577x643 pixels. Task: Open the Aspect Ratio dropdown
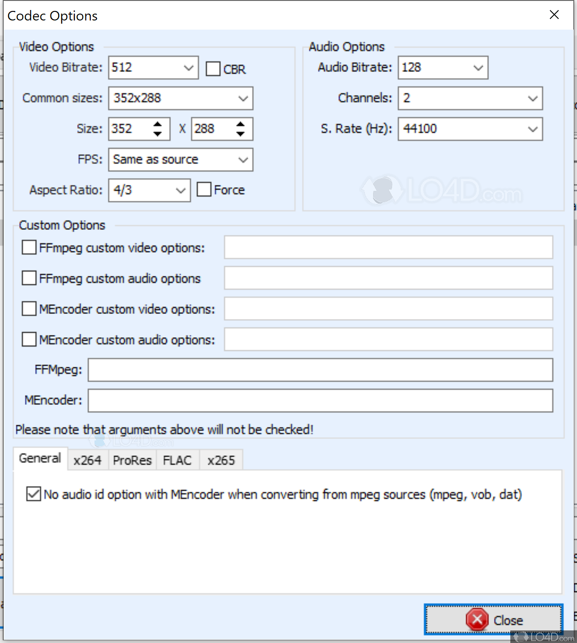click(x=181, y=190)
